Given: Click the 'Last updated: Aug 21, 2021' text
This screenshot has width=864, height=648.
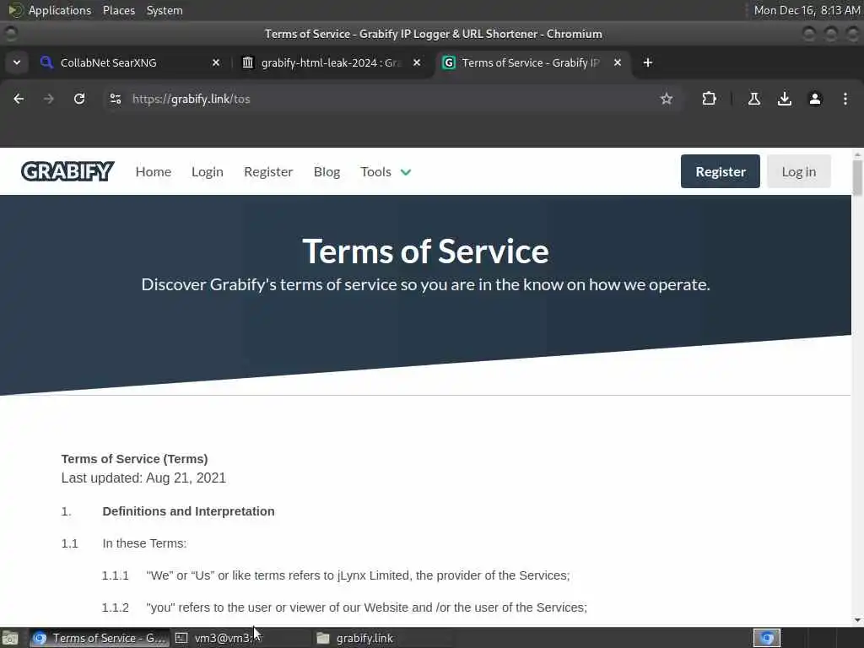Looking at the screenshot, I should [x=143, y=478].
